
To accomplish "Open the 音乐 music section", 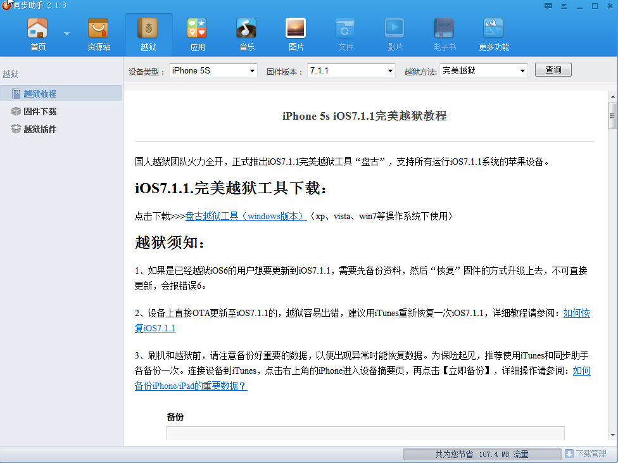I will (x=247, y=34).
